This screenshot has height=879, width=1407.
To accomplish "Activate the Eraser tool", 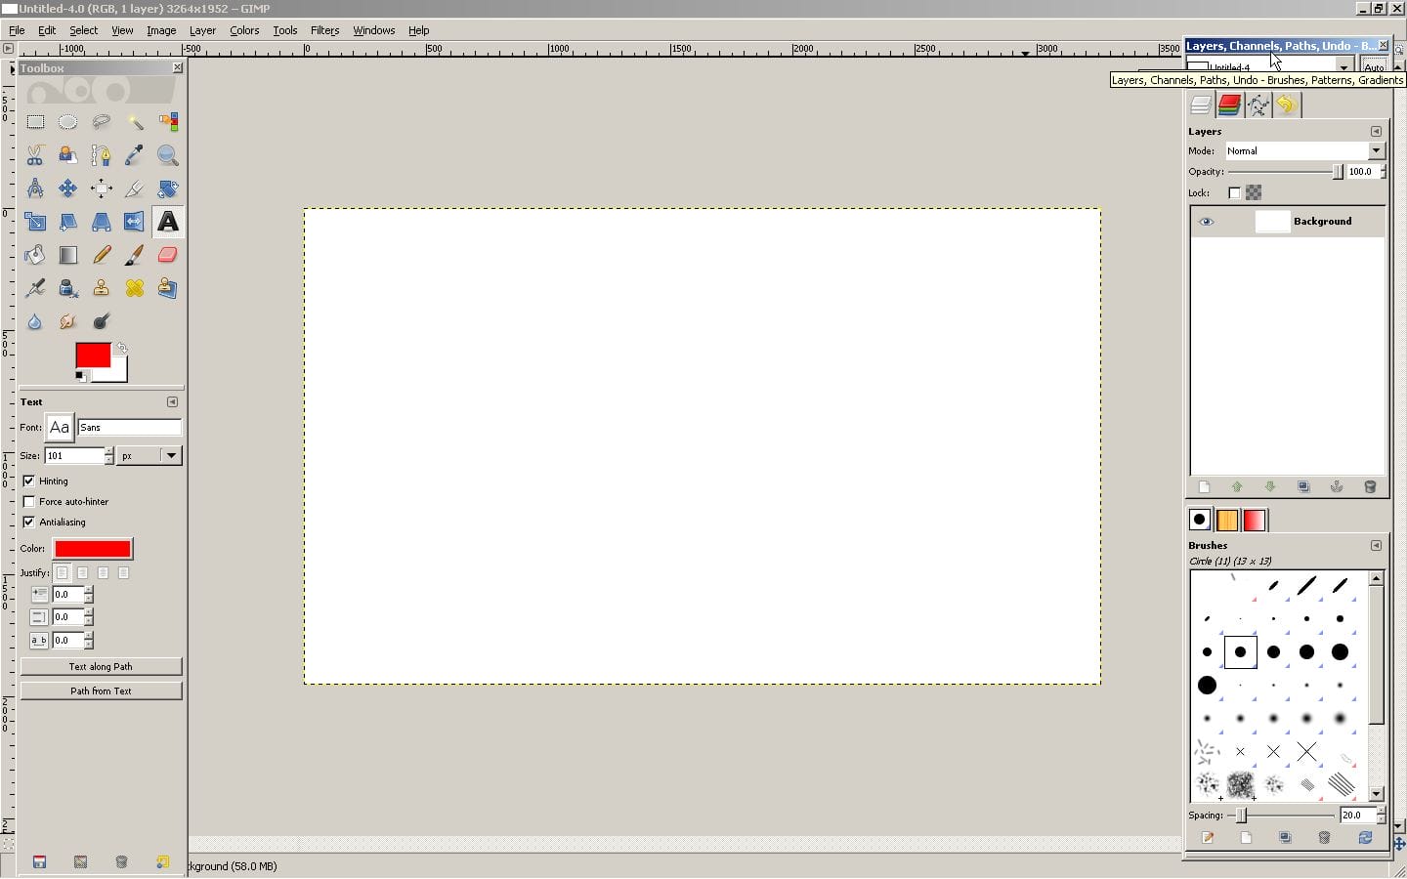I will click(167, 255).
